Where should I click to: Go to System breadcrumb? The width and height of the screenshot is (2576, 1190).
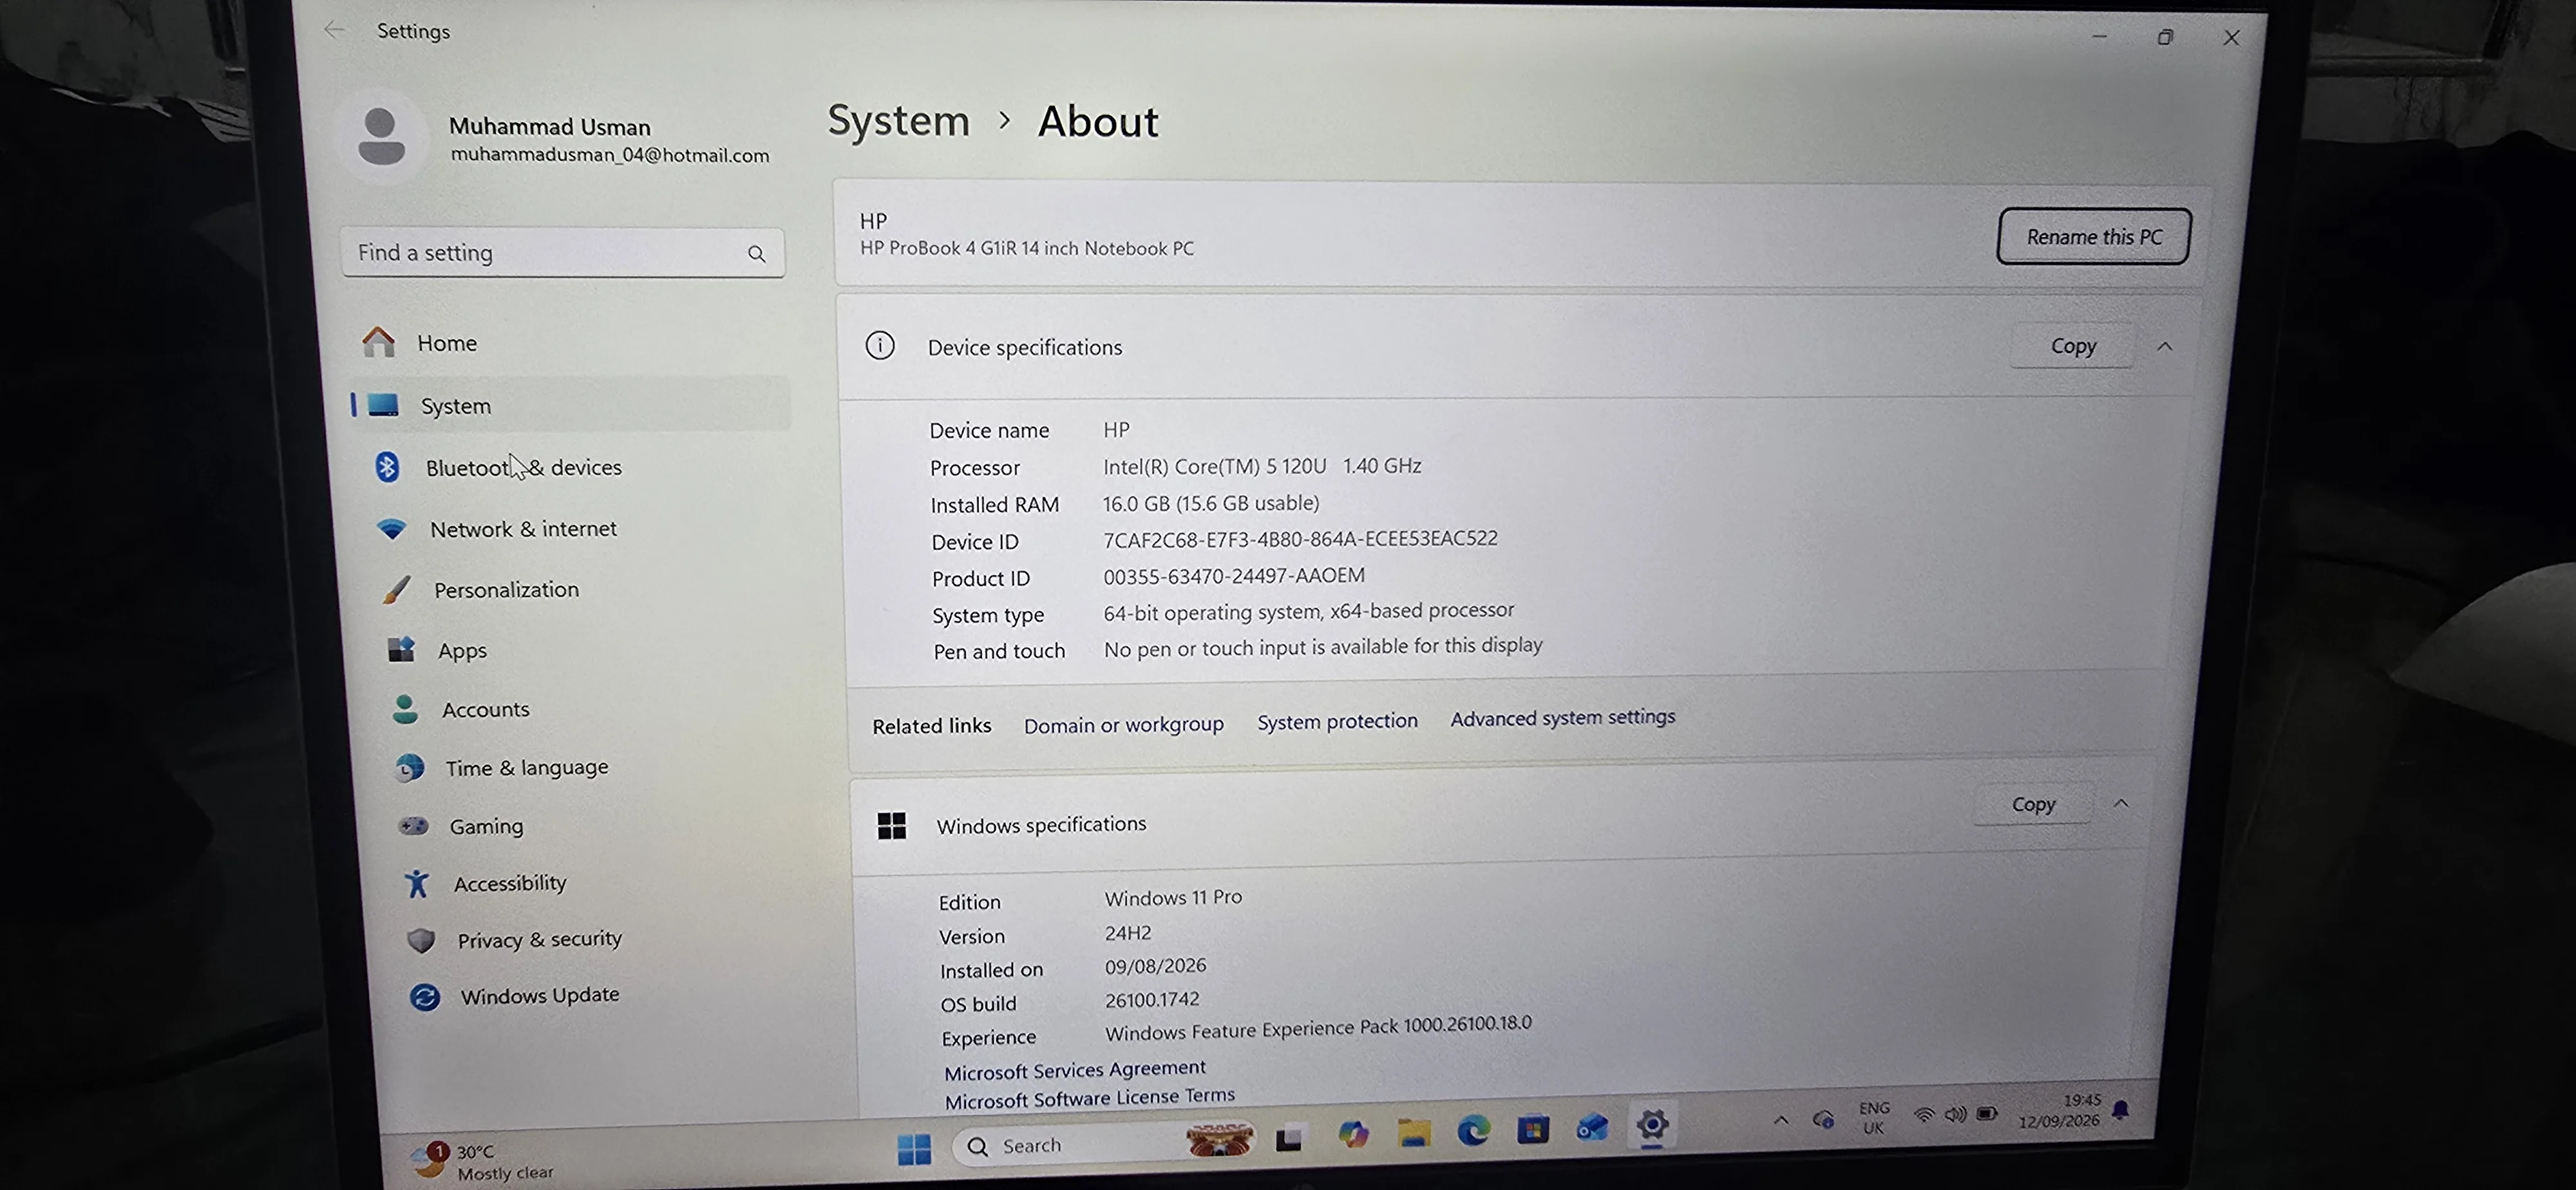[898, 121]
